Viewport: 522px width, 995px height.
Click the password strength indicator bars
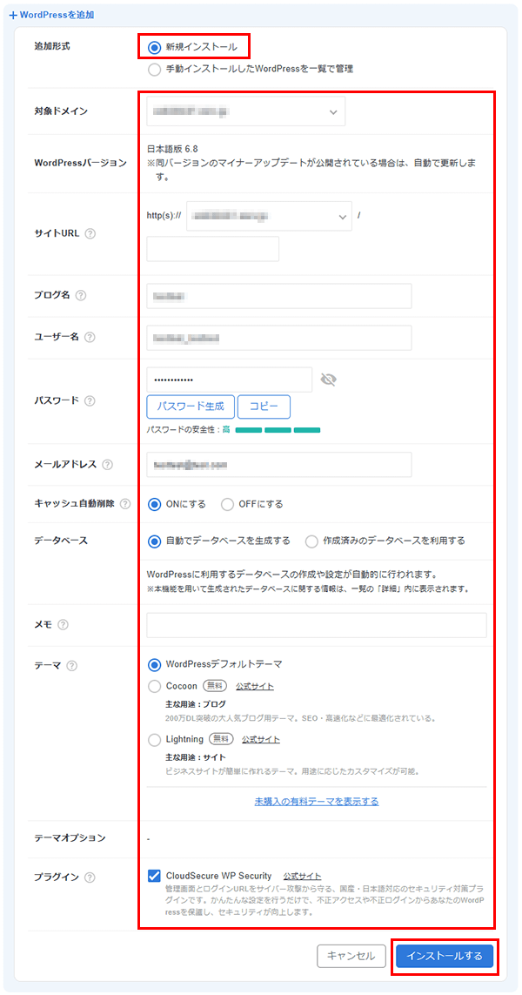pos(278,430)
